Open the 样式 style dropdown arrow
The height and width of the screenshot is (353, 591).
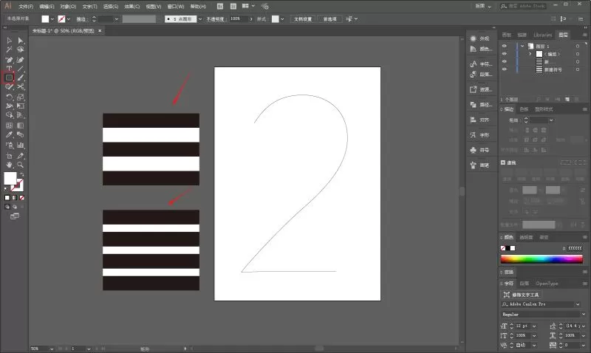pos(282,19)
